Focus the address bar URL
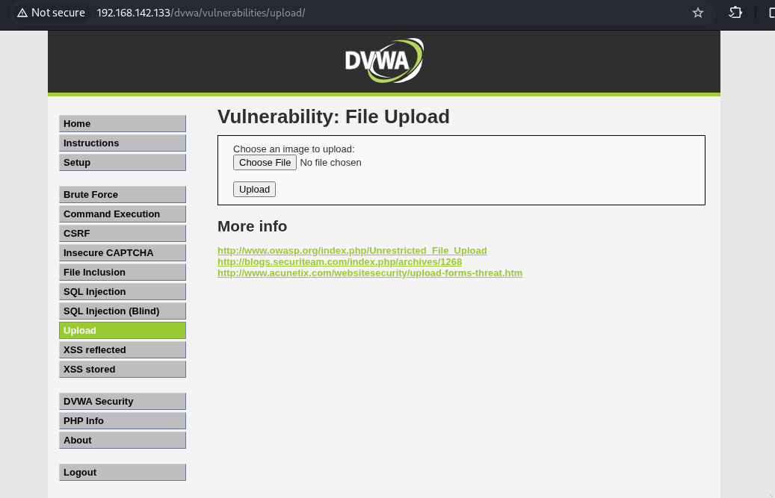The width and height of the screenshot is (775, 498). click(201, 13)
